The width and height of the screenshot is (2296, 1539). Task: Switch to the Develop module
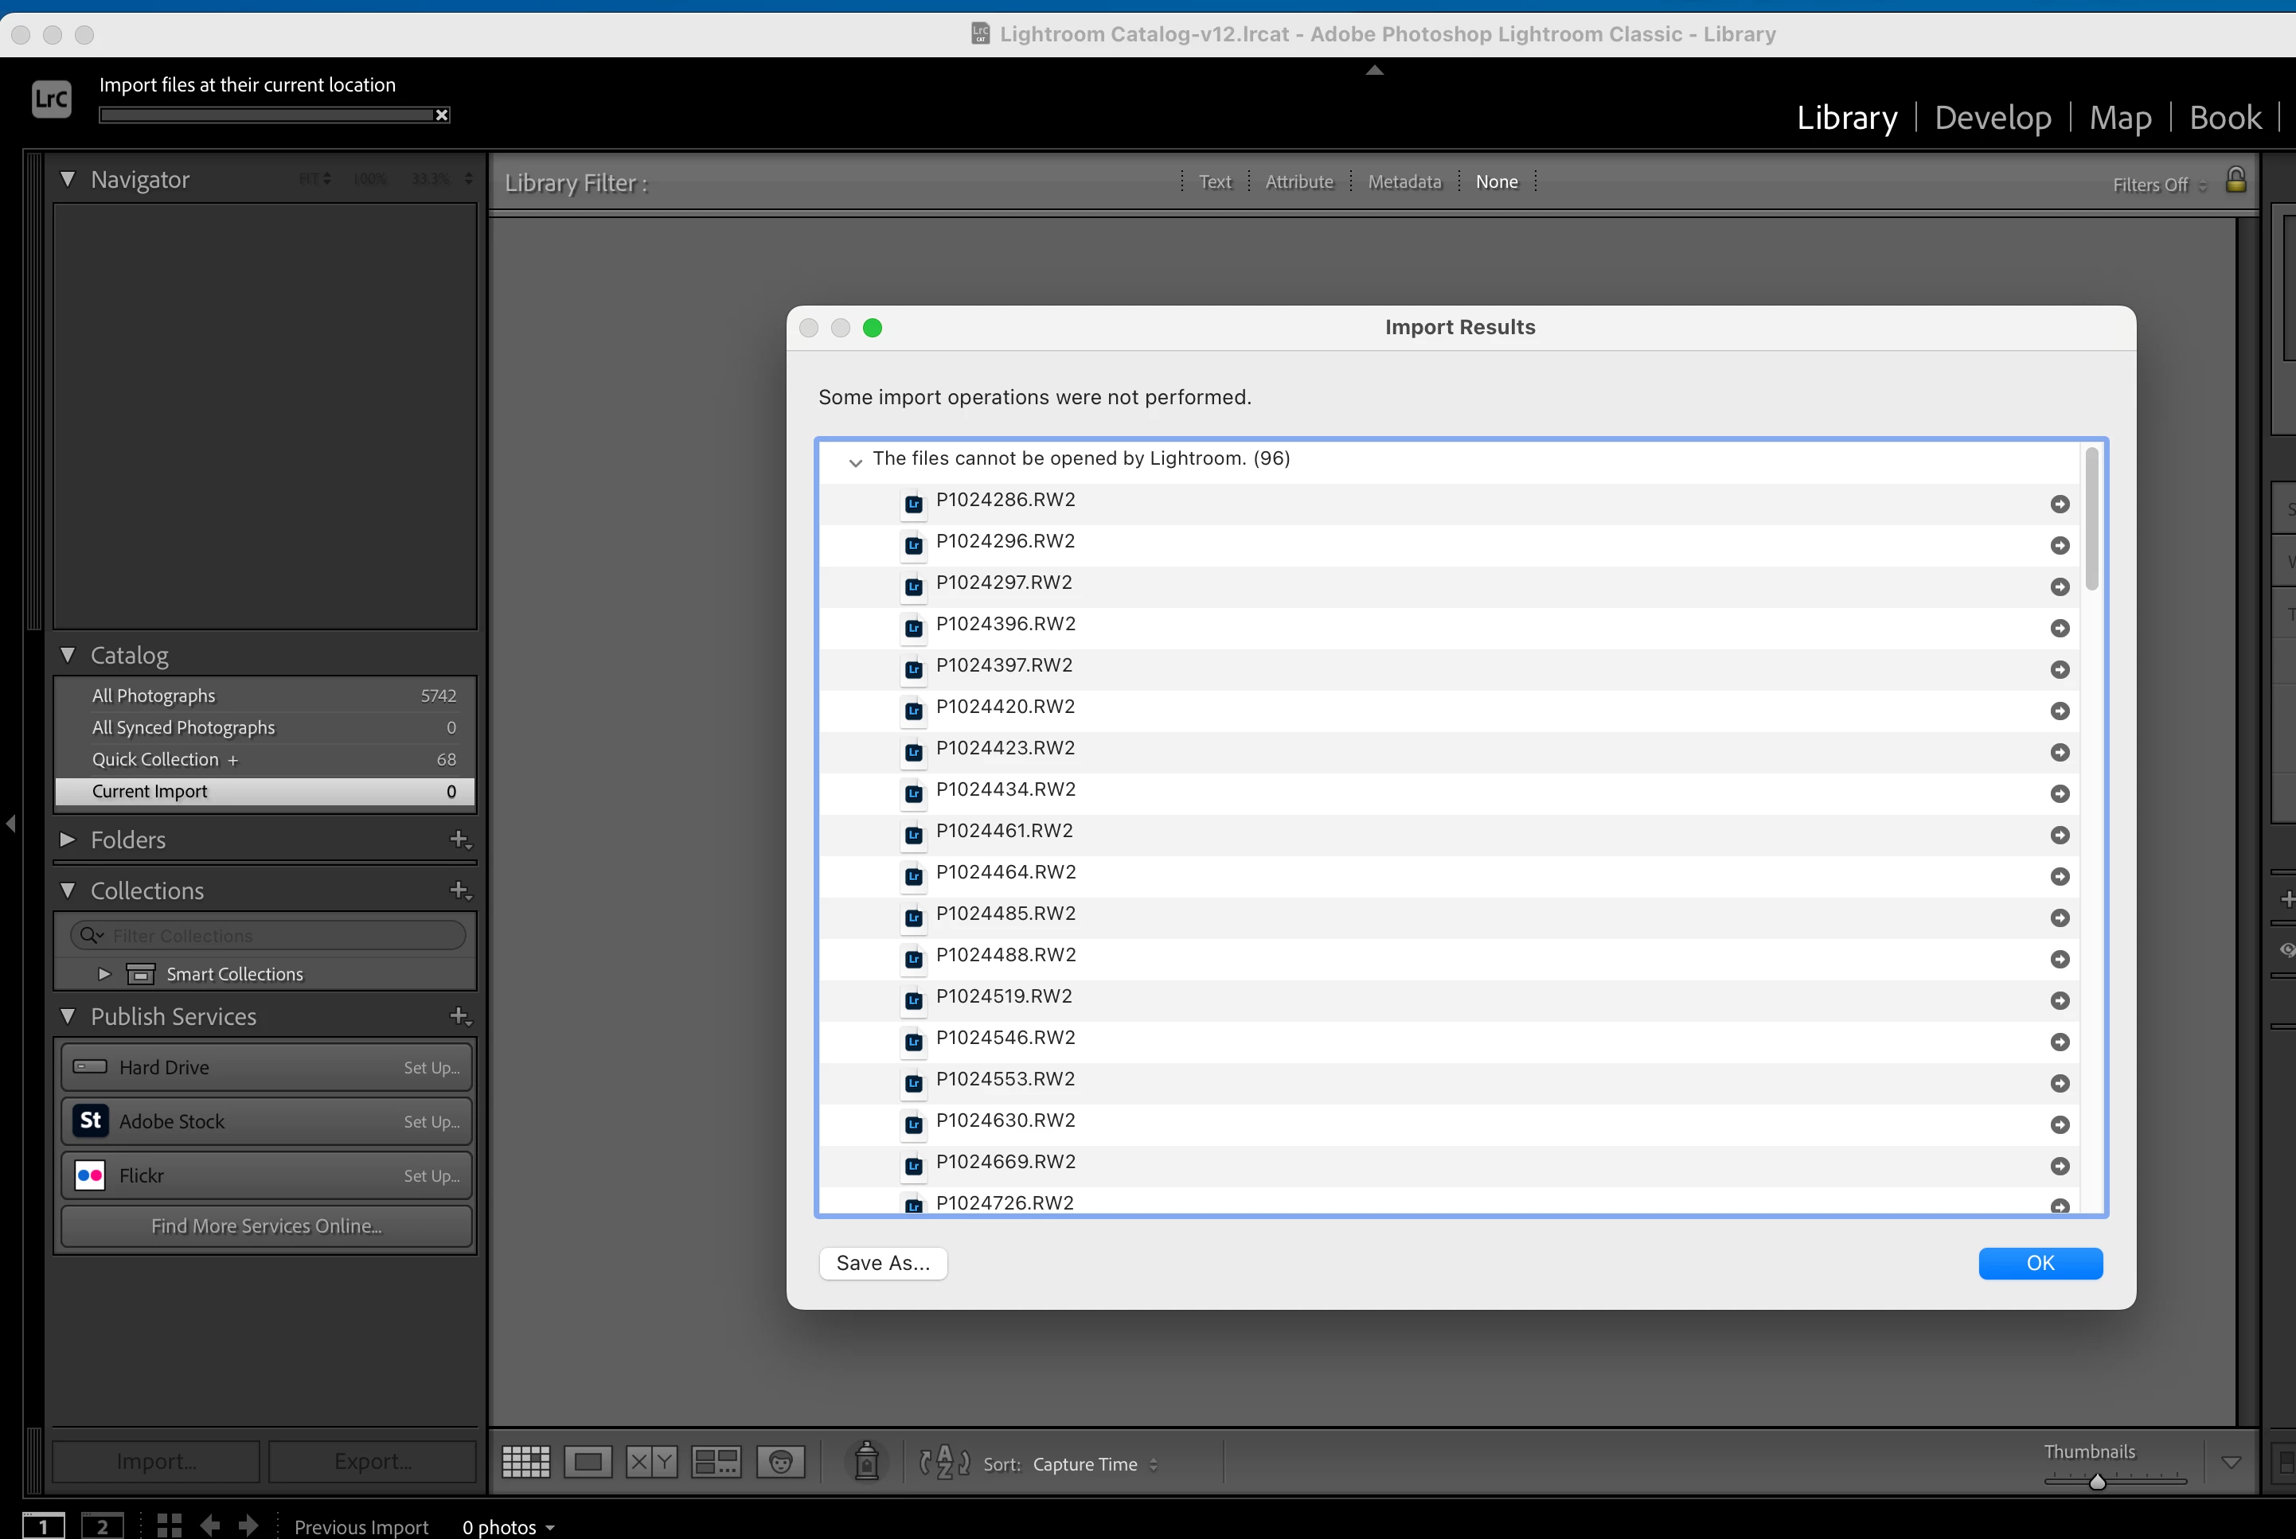(x=1992, y=118)
